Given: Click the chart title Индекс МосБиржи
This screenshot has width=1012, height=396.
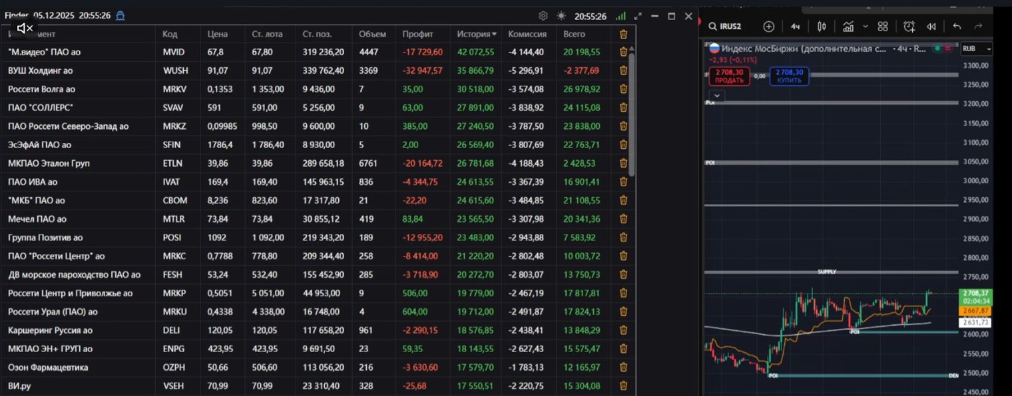Looking at the screenshot, I should click(805, 49).
